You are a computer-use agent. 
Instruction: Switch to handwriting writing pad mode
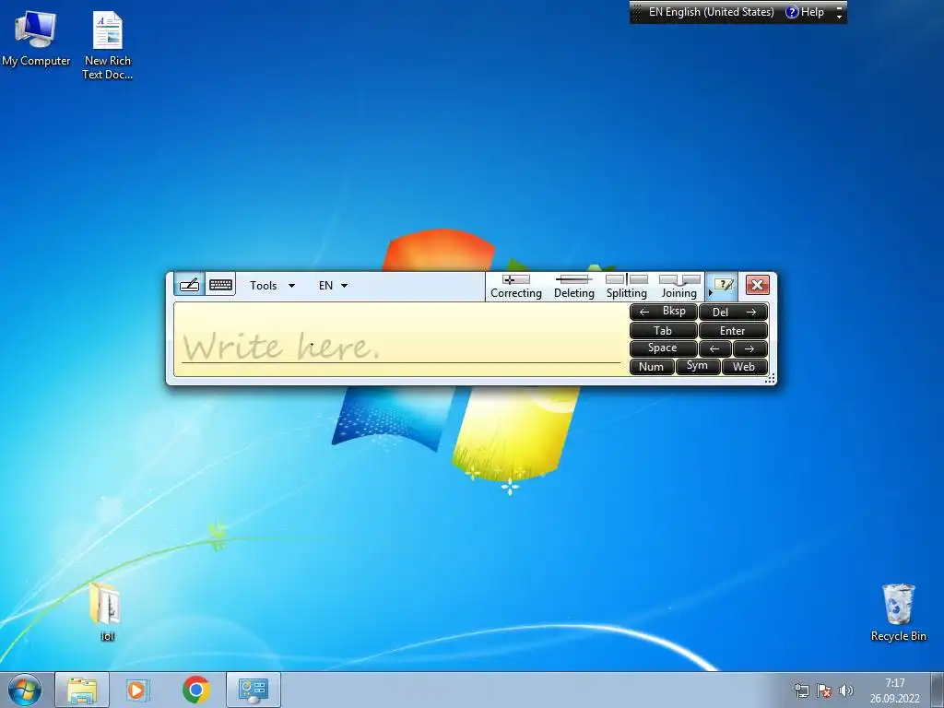(x=189, y=285)
